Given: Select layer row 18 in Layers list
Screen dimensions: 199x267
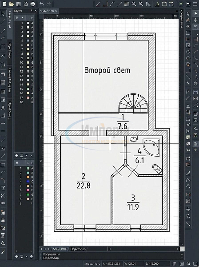Looking at the screenshot, I should click(x=24, y=102).
